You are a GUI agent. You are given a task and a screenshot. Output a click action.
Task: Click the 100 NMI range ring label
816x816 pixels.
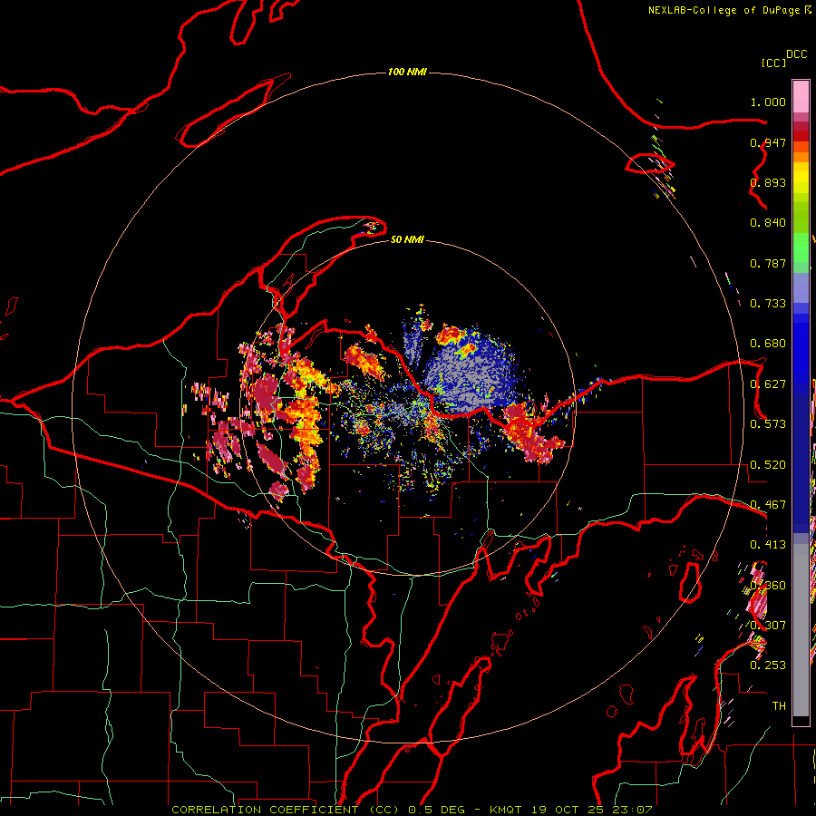click(407, 72)
